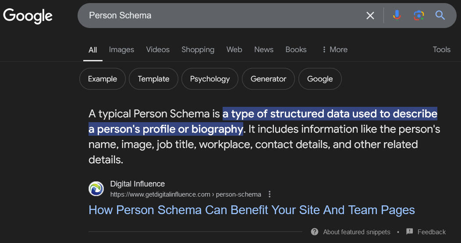
Task: Expand the More search categories menu
Action: pos(334,49)
